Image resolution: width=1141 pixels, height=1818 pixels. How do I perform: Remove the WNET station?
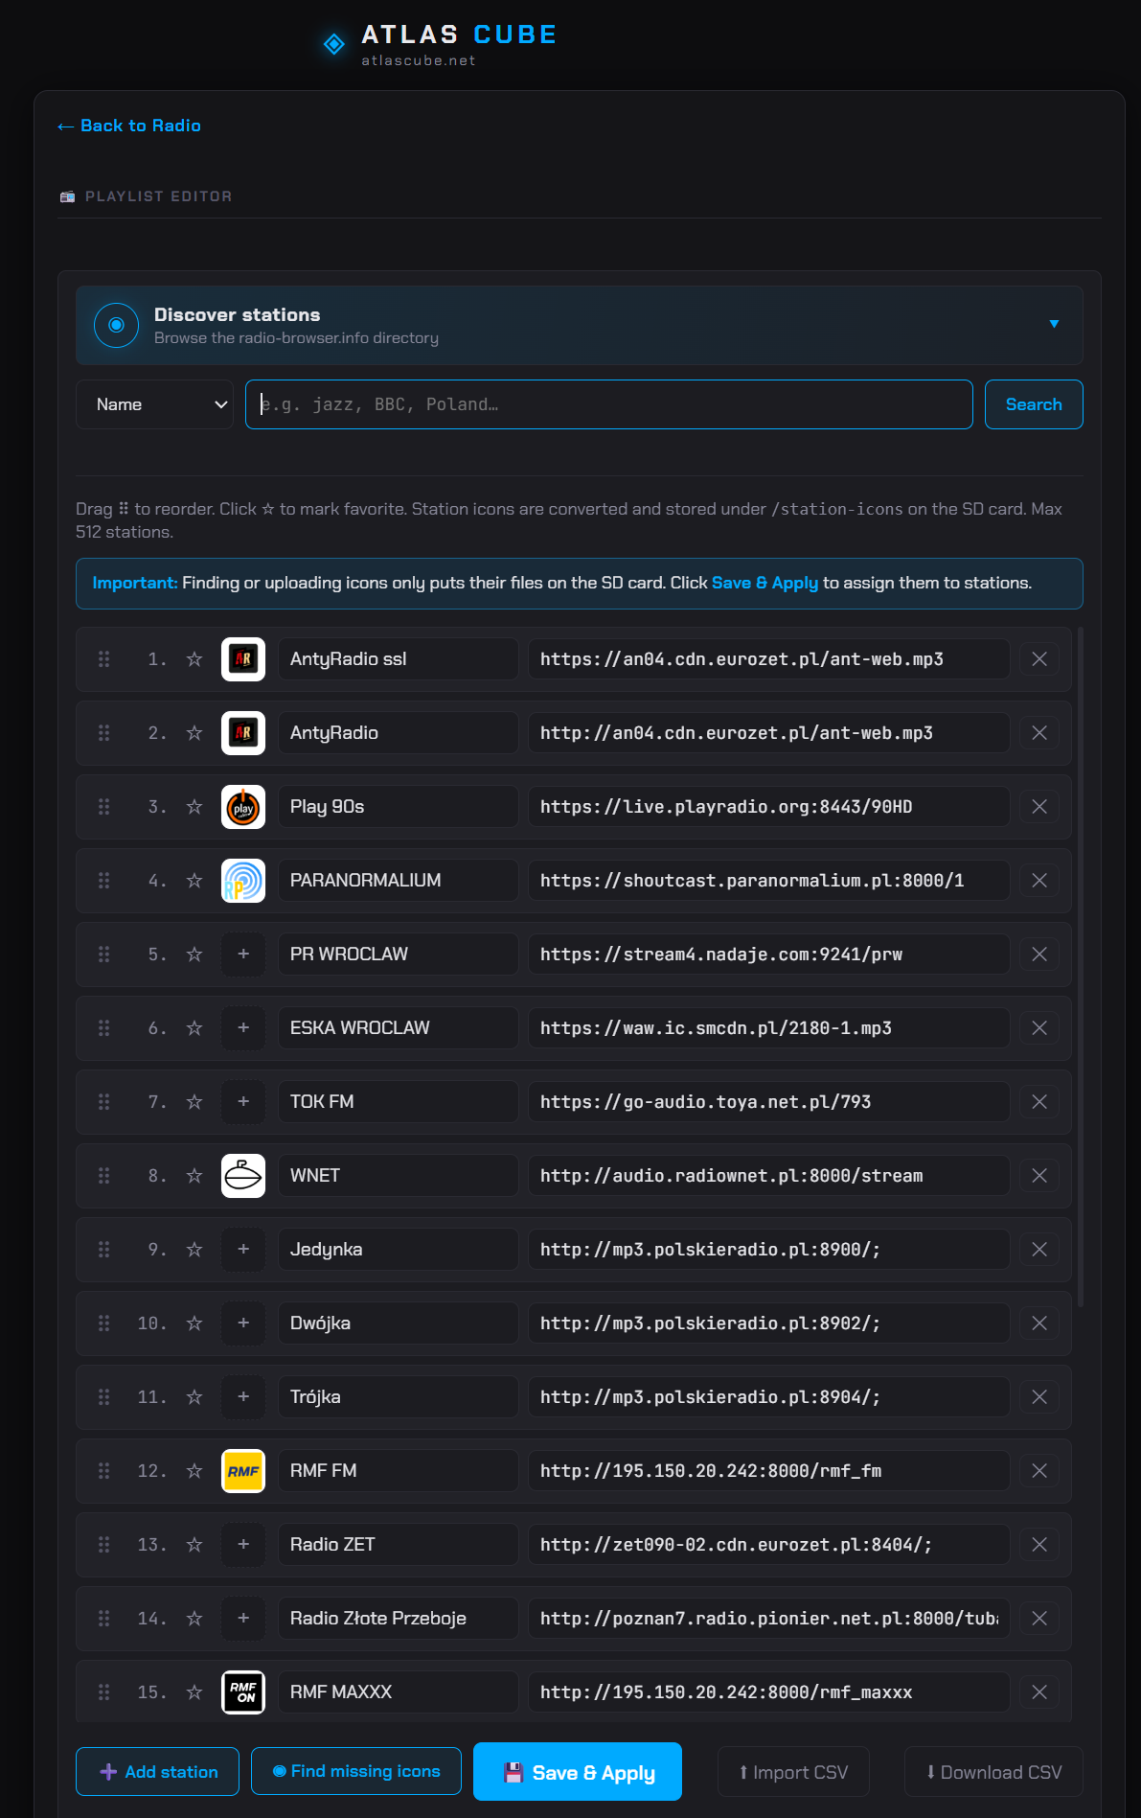click(1039, 1176)
